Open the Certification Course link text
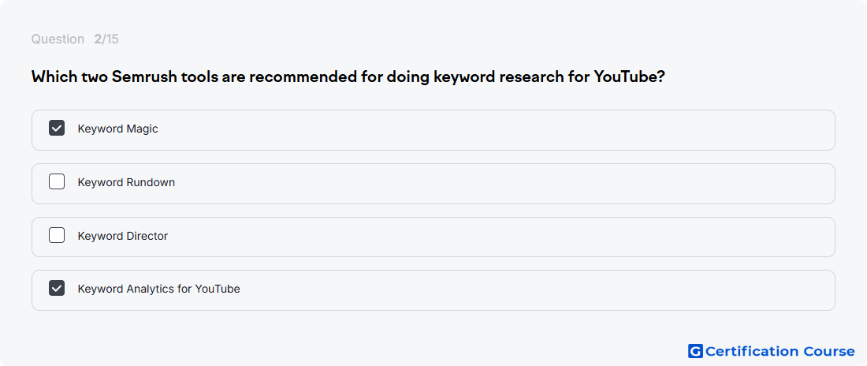 [x=780, y=351]
